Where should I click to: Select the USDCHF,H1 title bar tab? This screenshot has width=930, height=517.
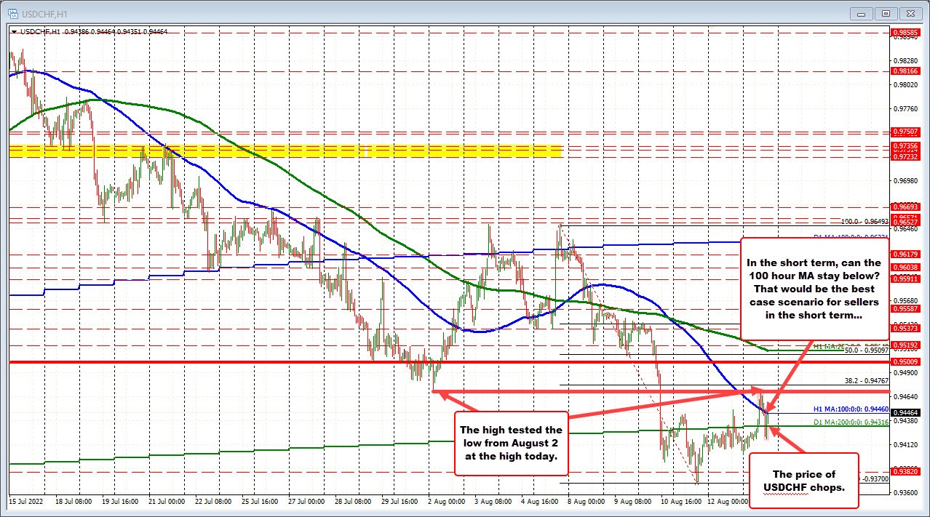pyautogui.click(x=44, y=13)
